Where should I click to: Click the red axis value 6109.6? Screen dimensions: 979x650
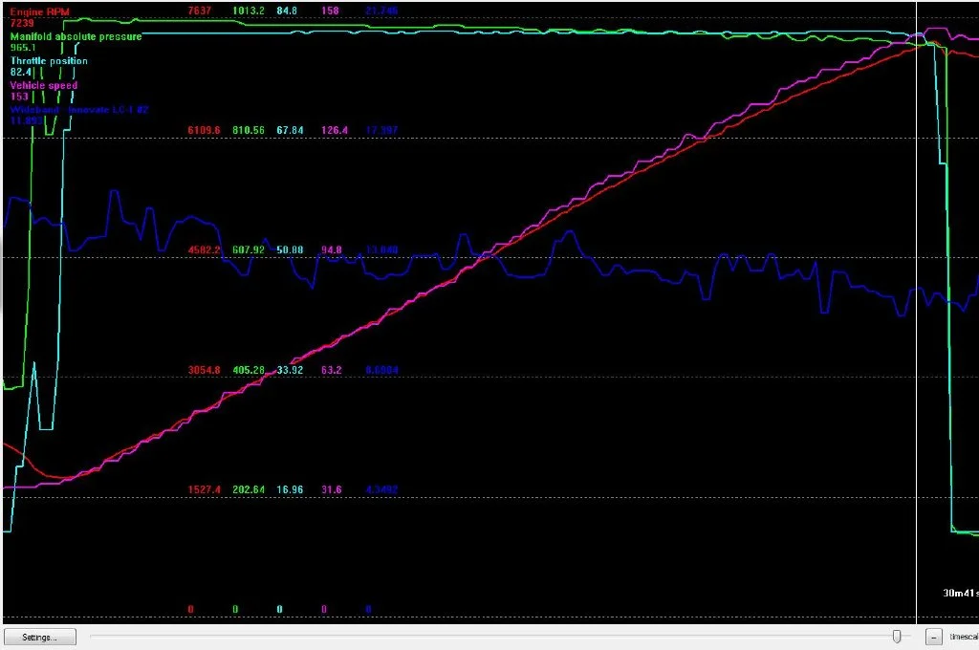point(204,131)
